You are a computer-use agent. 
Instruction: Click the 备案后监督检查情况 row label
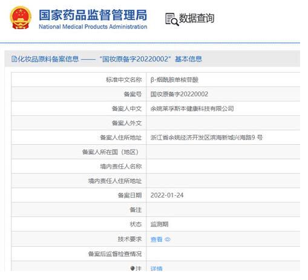(115, 254)
